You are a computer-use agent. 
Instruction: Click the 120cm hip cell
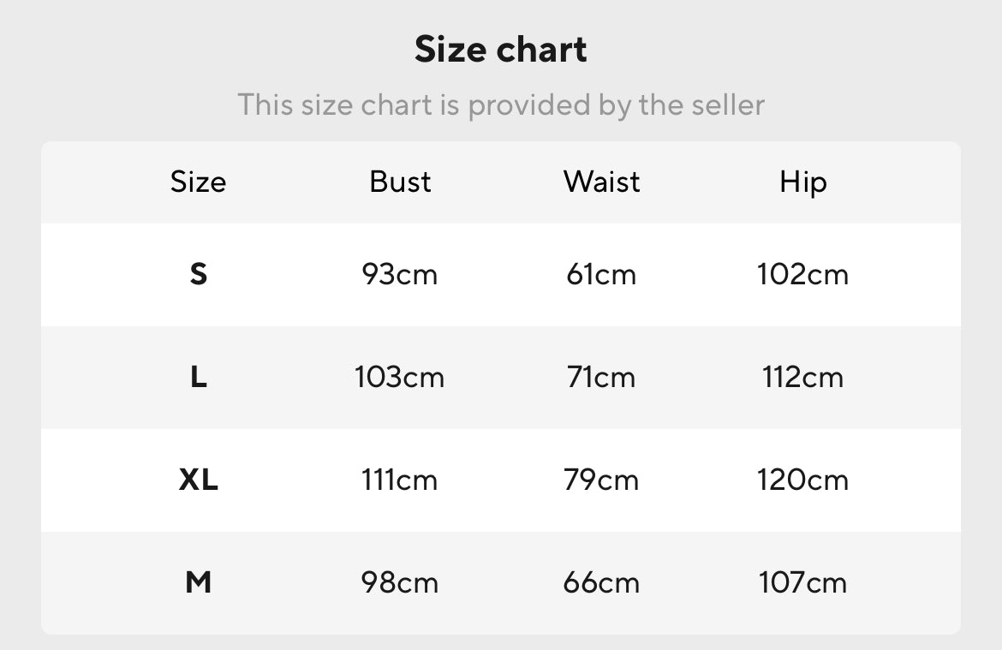click(802, 480)
